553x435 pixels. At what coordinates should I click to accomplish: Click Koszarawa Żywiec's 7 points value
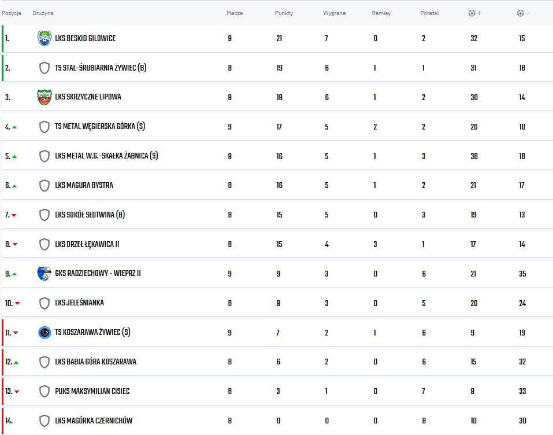click(x=278, y=333)
